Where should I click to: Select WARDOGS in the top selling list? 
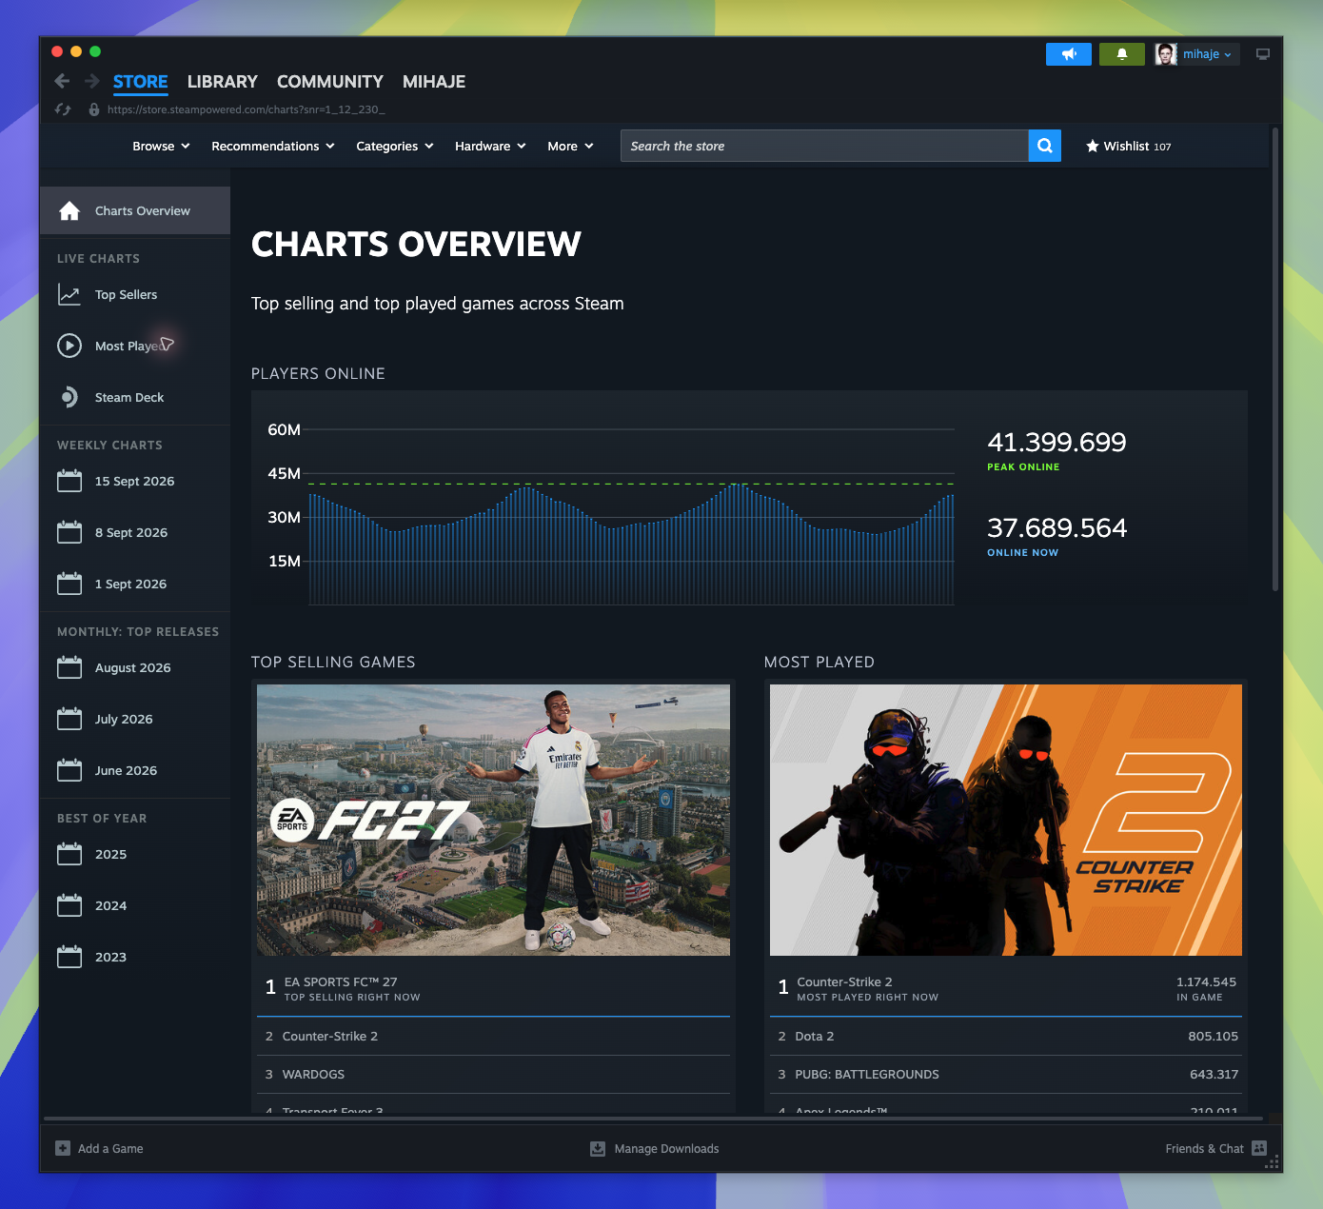coord(493,1074)
